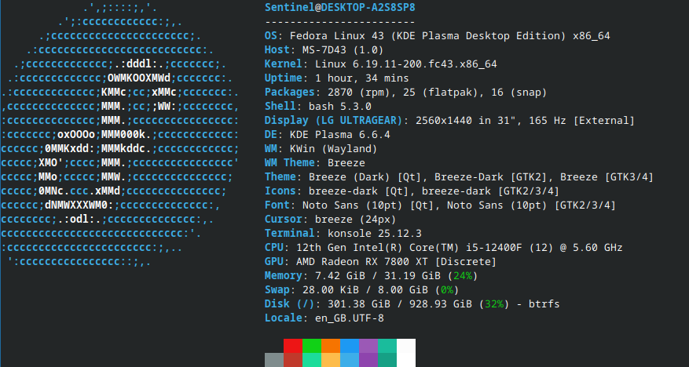This screenshot has height=367, width=689.
Task: Select the 'konsole 25.12.3' terminal value
Action: [x=375, y=233]
